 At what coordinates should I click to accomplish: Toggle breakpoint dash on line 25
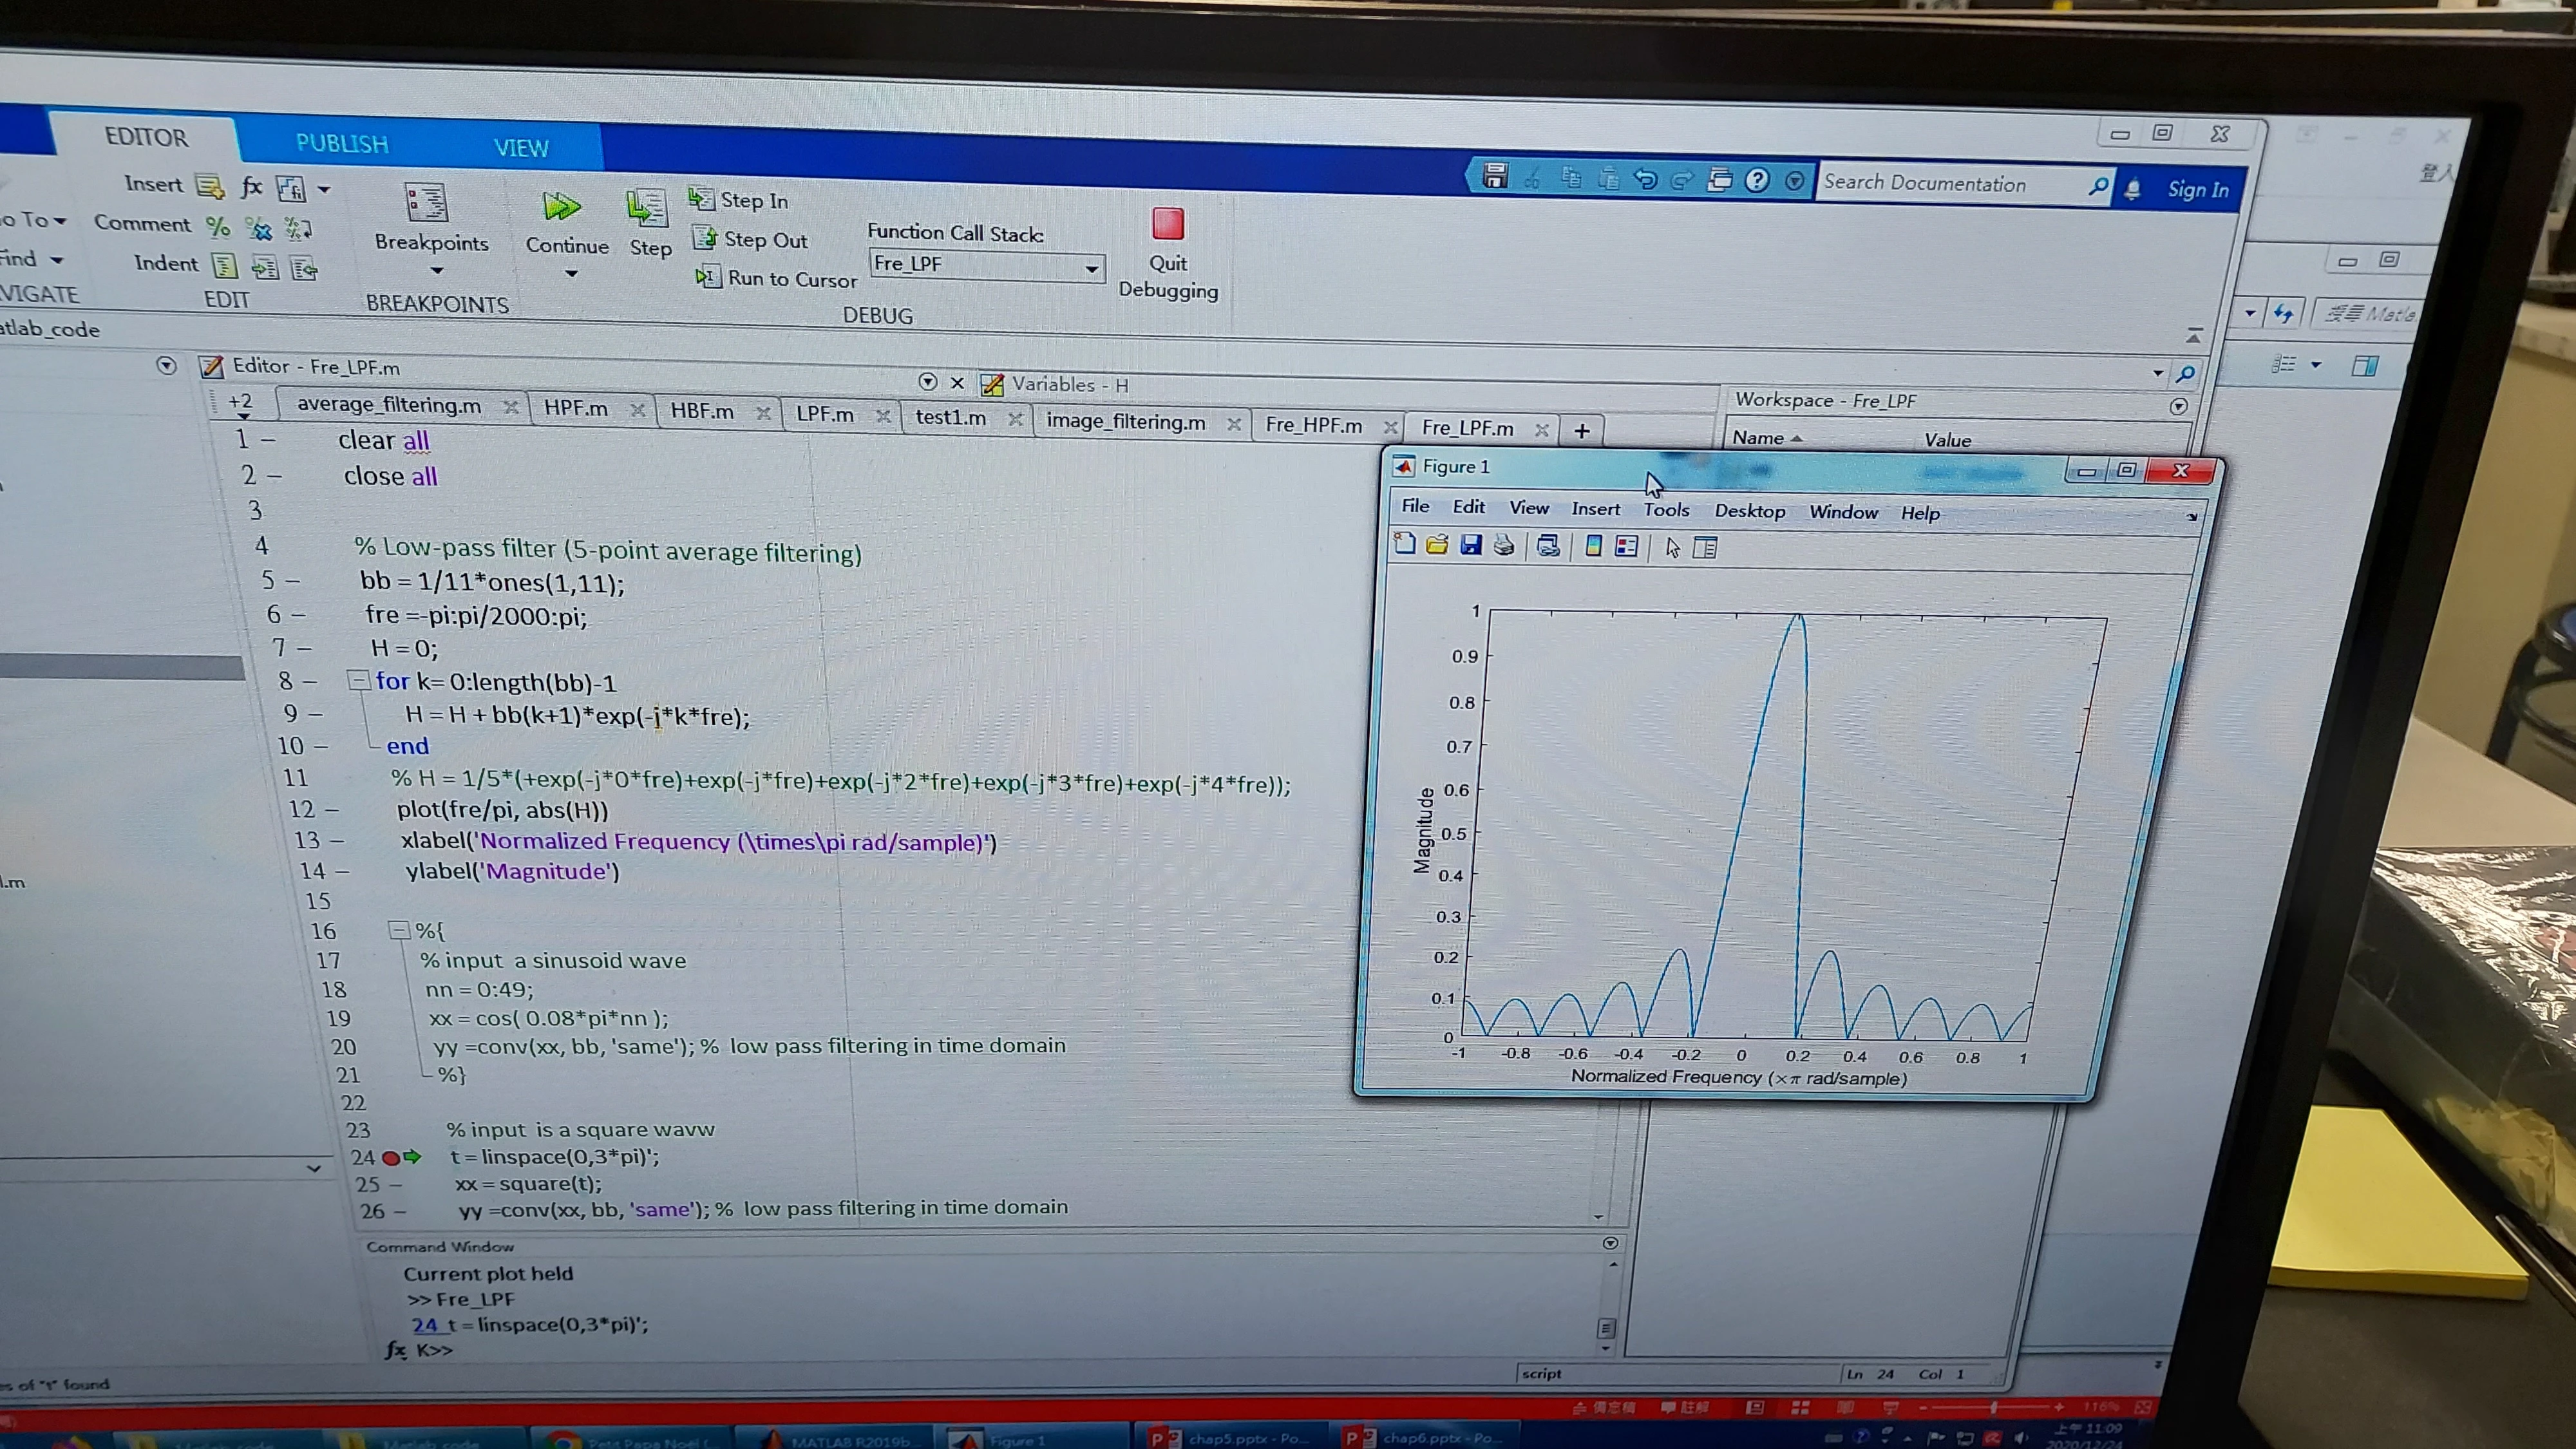click(x=395, y=1184)
